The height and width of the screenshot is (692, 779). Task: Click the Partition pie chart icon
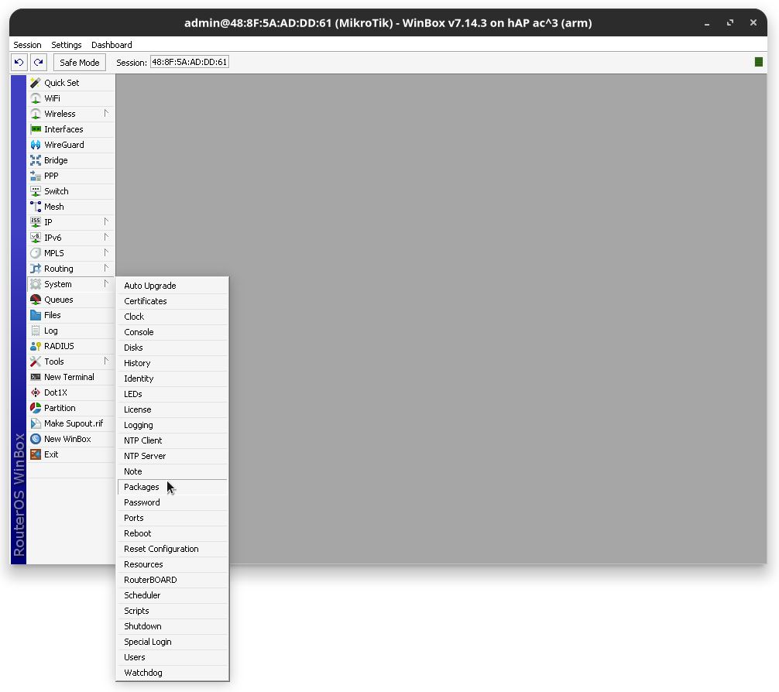[x=36, y=408]
